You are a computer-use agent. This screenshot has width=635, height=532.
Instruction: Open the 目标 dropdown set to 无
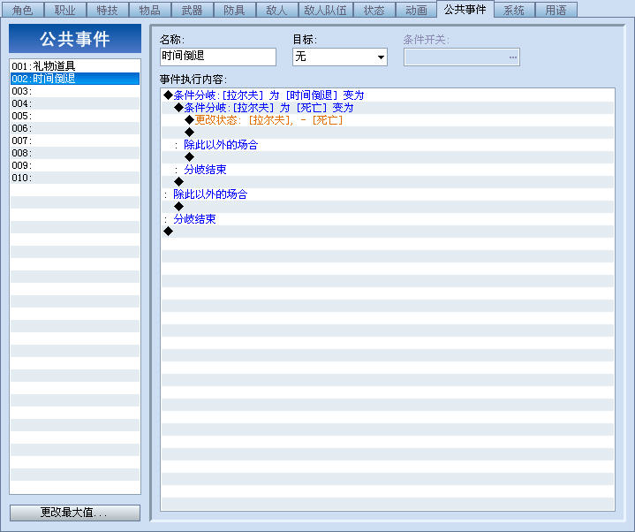[340, 57]
